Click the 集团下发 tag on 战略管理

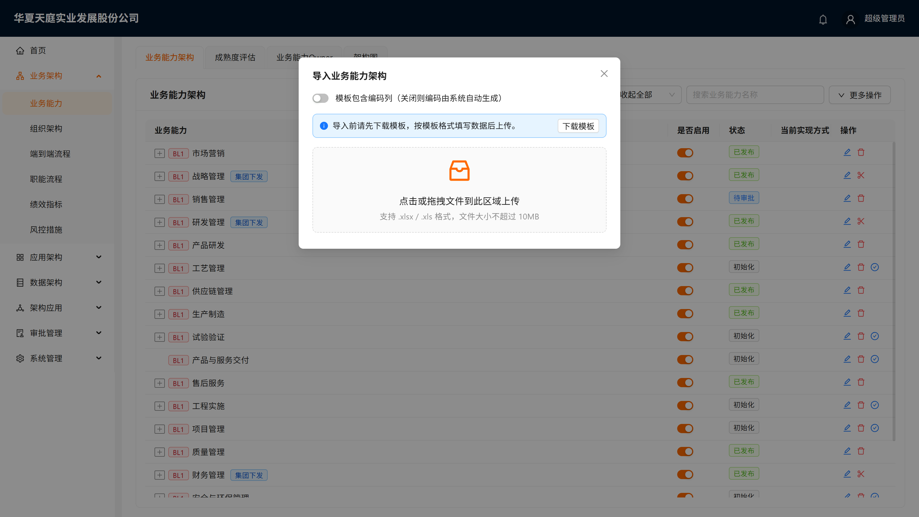(249, 177)
